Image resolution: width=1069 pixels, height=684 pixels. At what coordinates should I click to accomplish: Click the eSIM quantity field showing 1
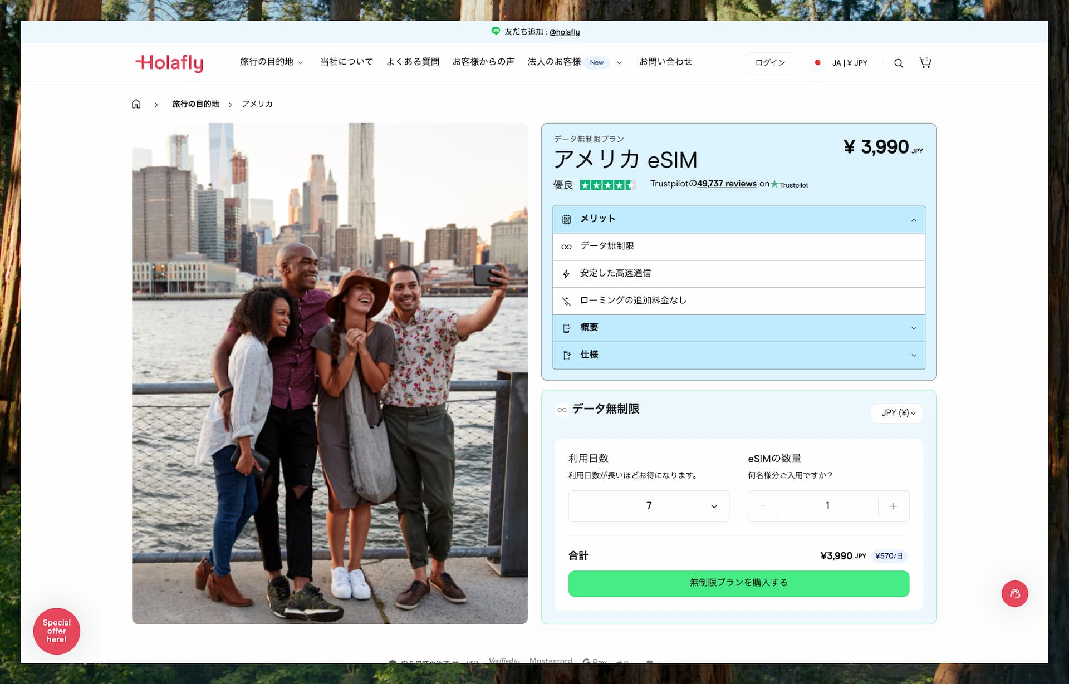tap(827, 506)
